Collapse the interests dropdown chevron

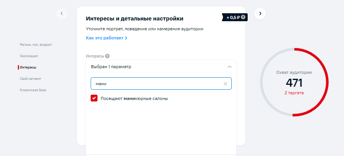pos(229,67)
